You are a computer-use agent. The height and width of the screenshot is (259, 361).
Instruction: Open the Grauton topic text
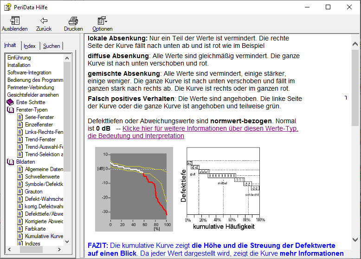[x=33, y=192]
